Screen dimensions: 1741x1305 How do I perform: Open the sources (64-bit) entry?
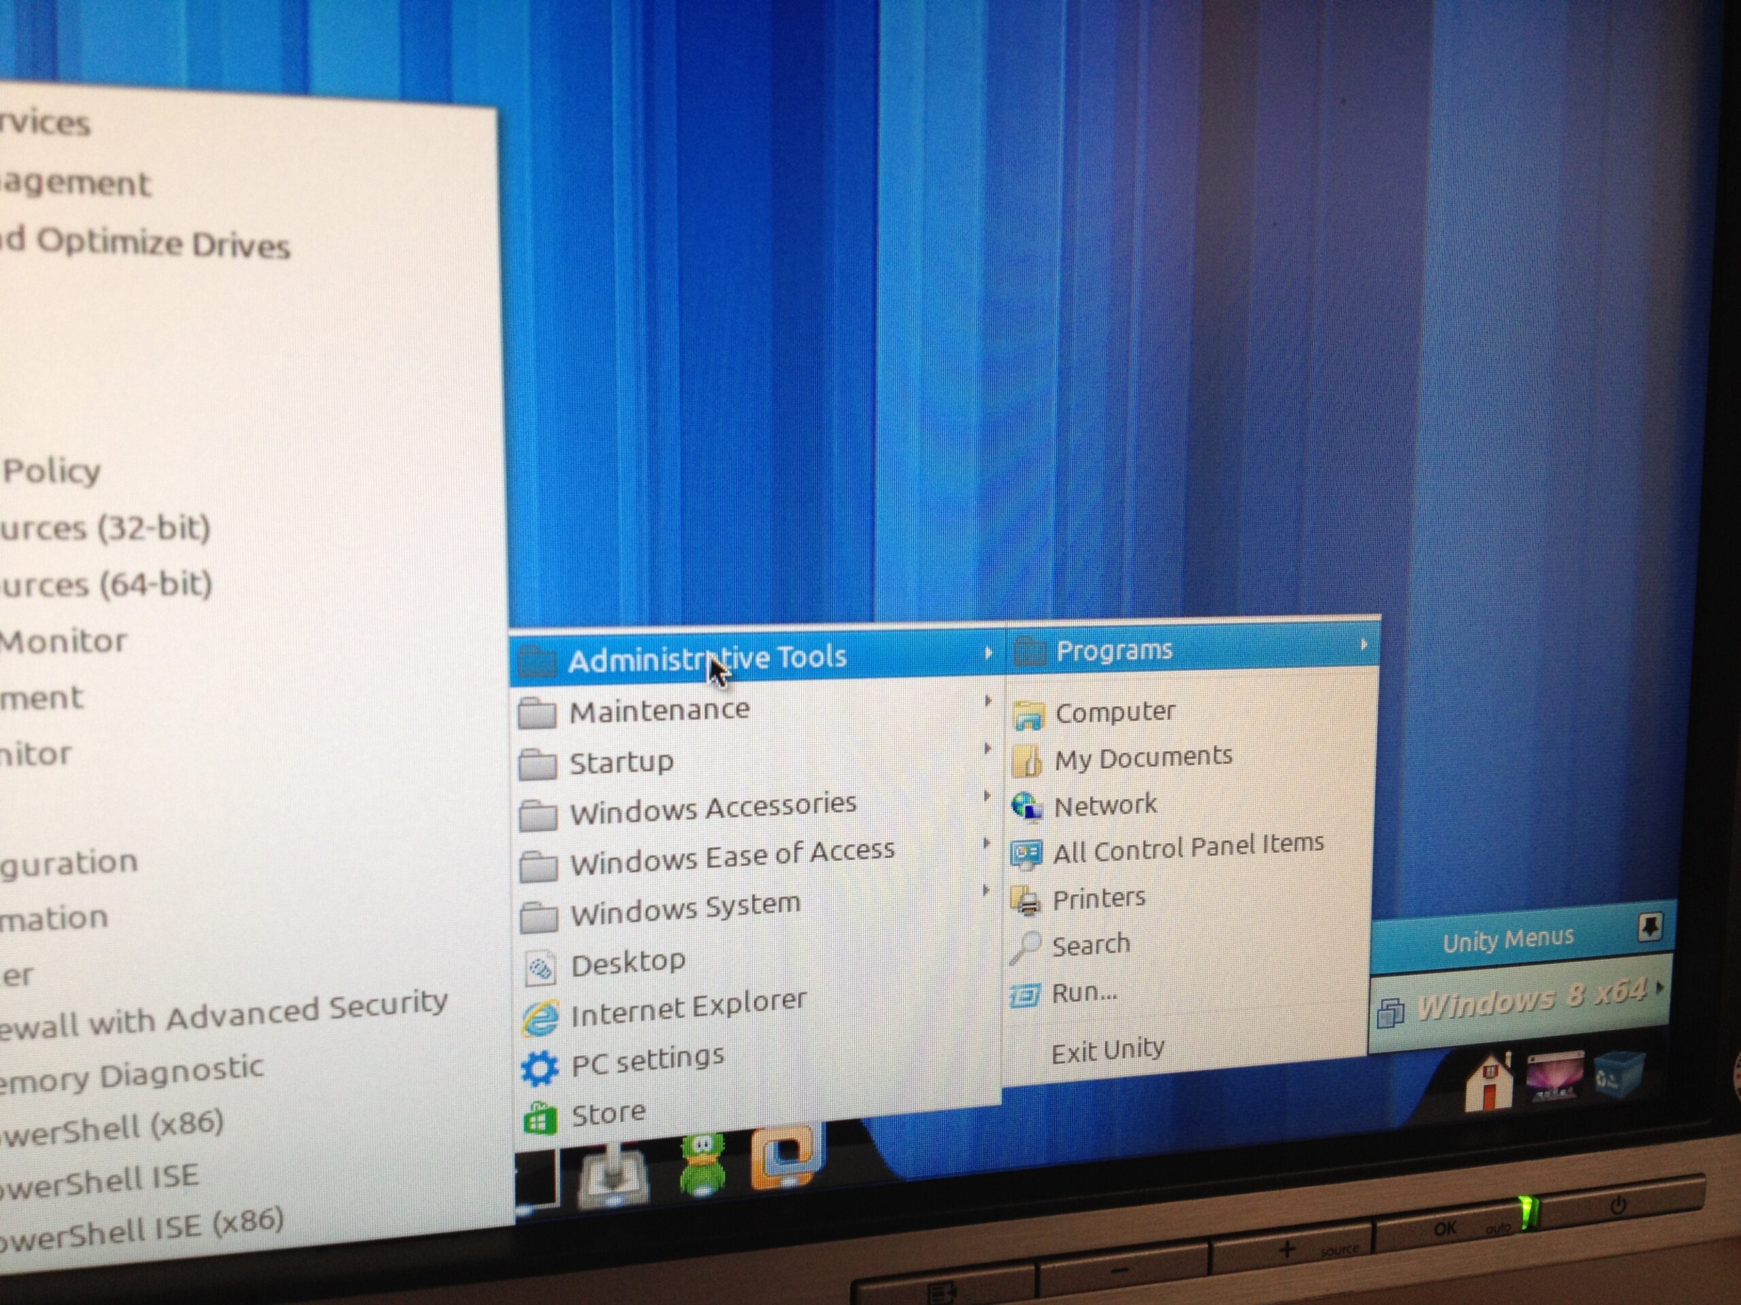pyautogui.click(x=105, y=585)
